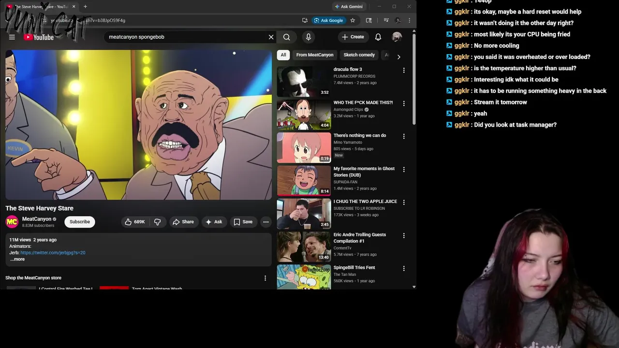Open Eric Andre Trolling Guests thumbnail

pos(304,246)
